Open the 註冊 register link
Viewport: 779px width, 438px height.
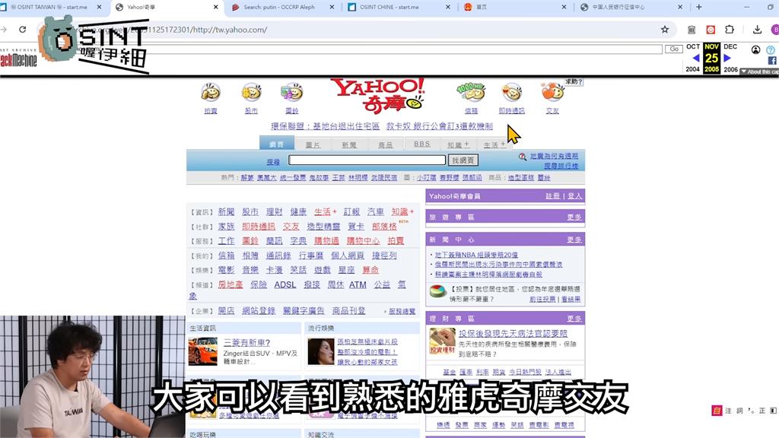coord(552,196)
